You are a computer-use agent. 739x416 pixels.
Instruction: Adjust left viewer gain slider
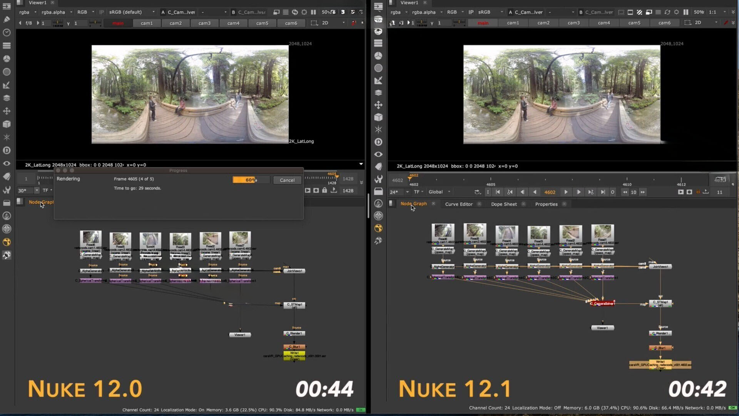click(58, 23)
